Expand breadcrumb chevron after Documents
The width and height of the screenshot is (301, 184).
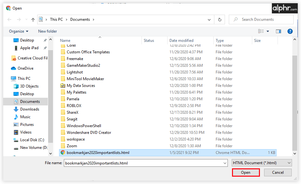click(93, 19)
